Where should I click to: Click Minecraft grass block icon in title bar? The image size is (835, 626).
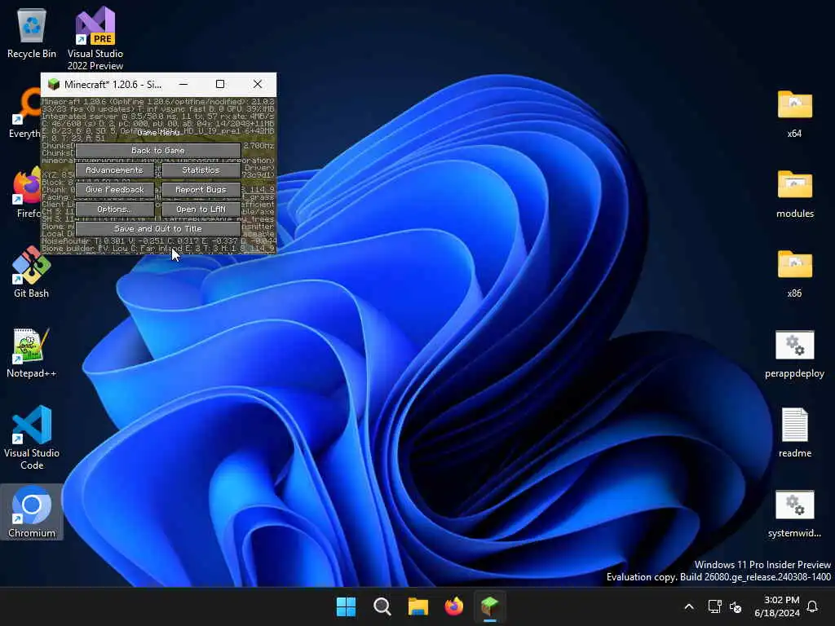[54, 84]
